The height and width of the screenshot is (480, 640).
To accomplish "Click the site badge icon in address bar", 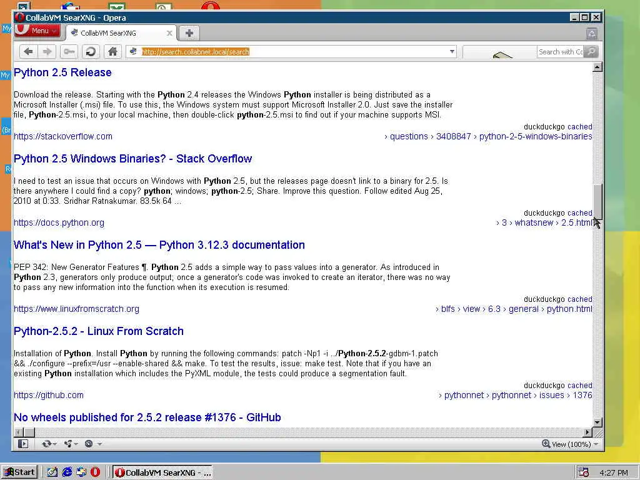I will coord(133,51).
